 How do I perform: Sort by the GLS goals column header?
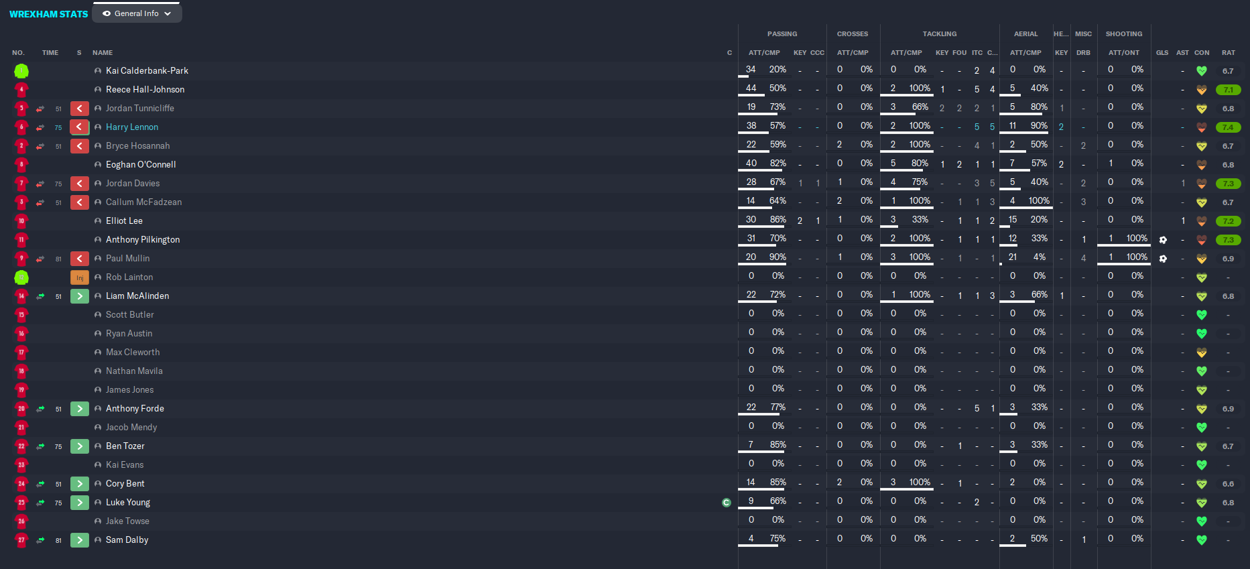click(x=1162, y=52)
